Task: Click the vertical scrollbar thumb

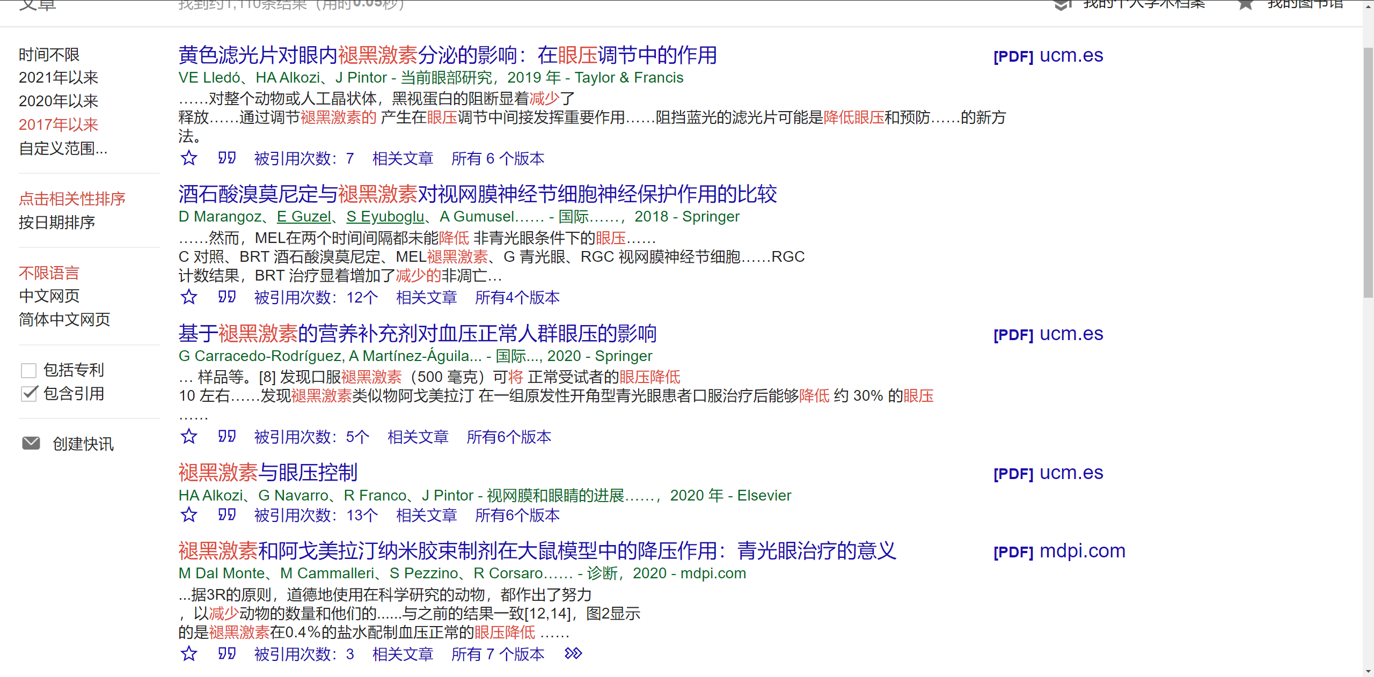Action: pos(1368,172)
